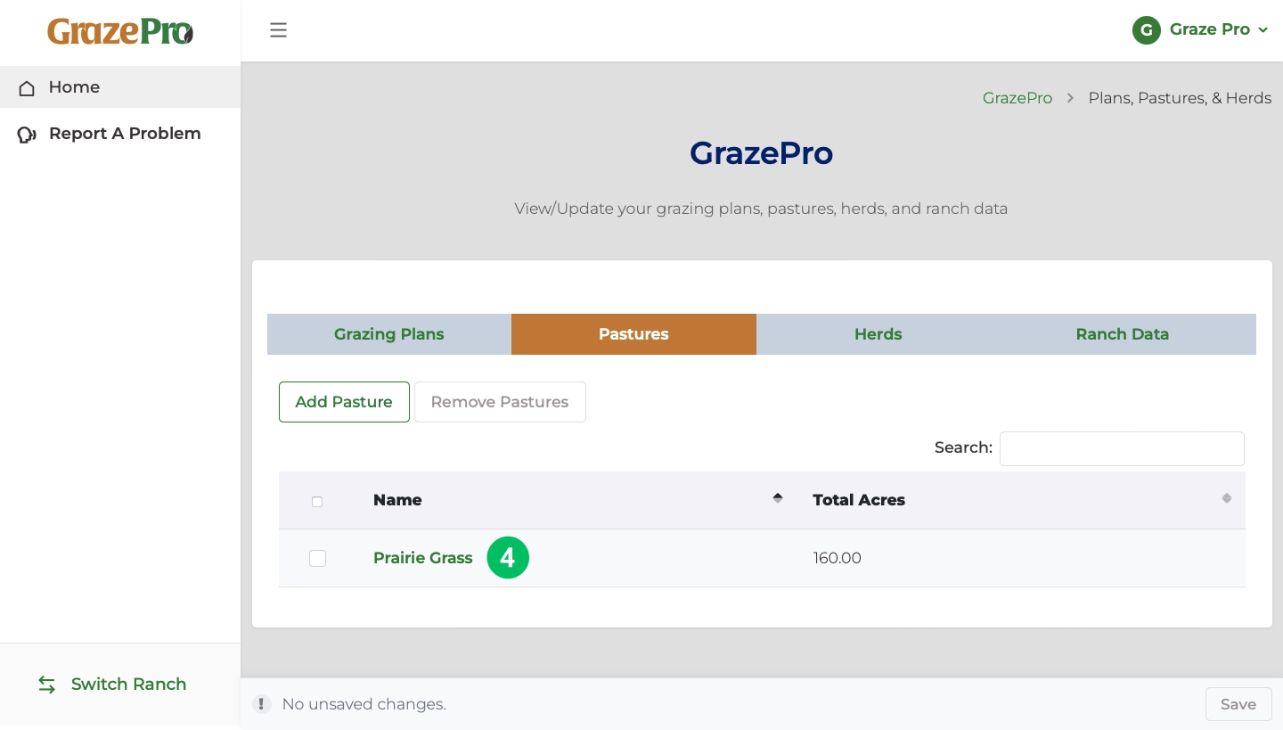Click the Save button

click(x=1238, y=704)
